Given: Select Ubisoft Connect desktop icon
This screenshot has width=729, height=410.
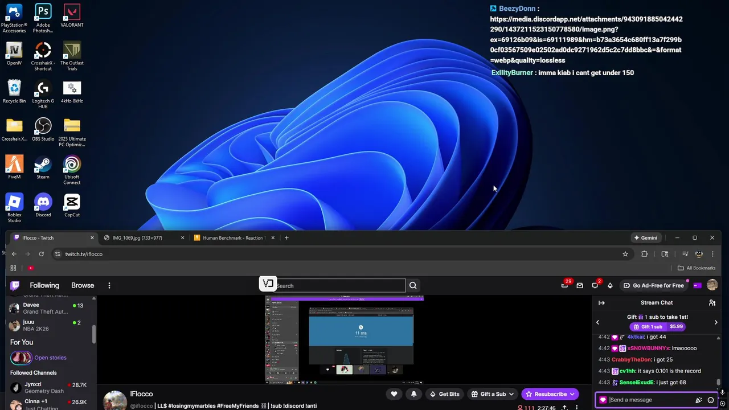Looking at the screenshot, I should click(72, 170).
